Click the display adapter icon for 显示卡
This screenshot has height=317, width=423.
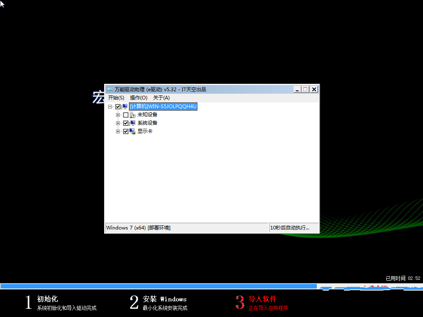click(133, 131)
